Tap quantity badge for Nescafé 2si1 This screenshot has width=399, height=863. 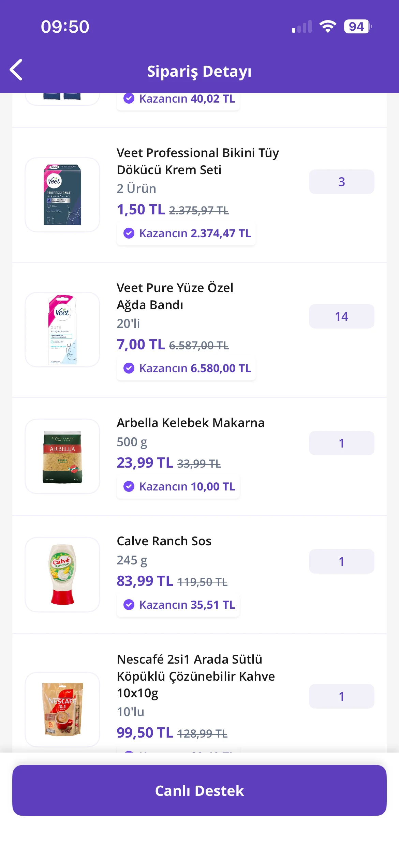(x=341, y=696)
